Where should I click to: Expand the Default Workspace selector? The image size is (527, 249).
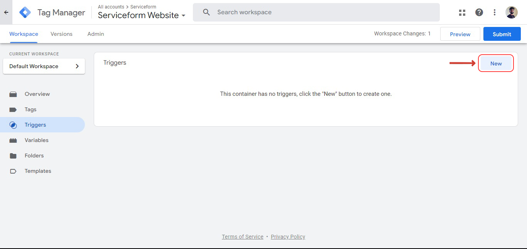point(44,66)
